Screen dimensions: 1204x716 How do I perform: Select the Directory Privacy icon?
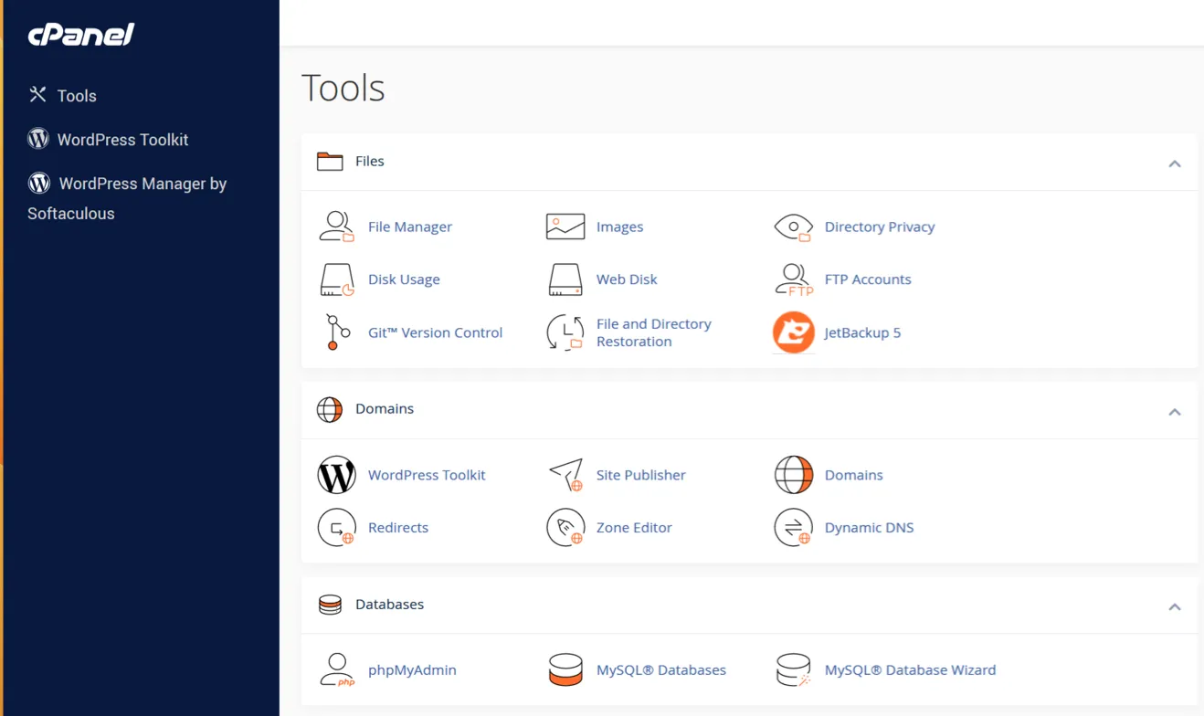793,226
